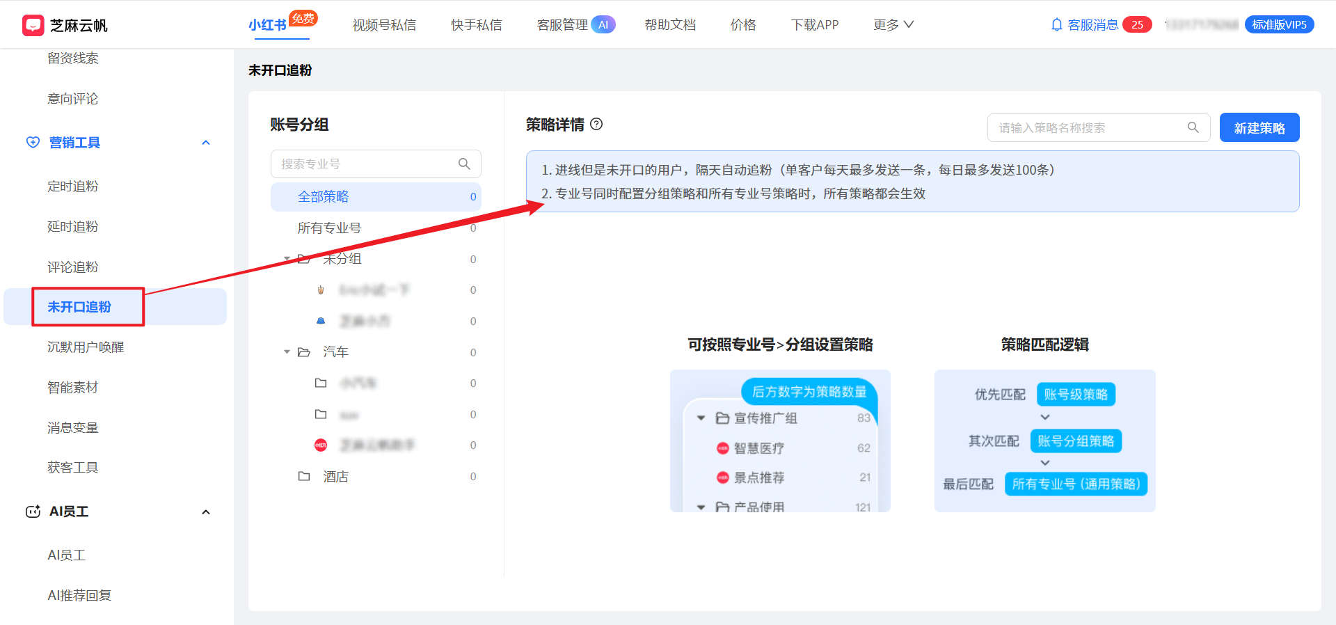Click the AI员工 robot icon heading
Screen dimensions: 1336x625
33,512
